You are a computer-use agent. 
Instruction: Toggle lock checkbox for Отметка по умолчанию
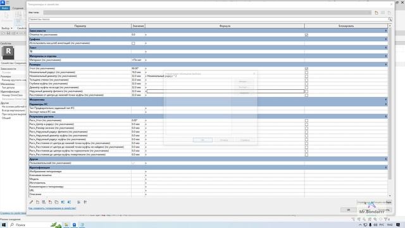[x=306, y=35]
